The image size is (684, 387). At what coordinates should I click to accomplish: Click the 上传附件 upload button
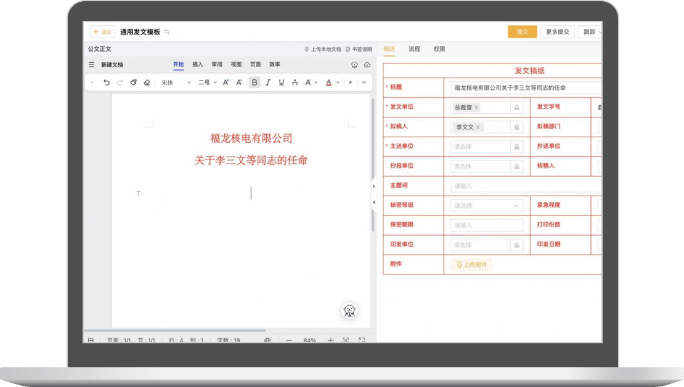[471, 265]
